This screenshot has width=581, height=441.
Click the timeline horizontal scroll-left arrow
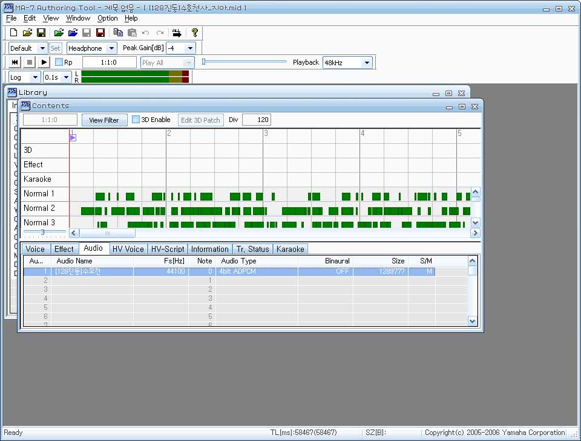pos(74,233)
